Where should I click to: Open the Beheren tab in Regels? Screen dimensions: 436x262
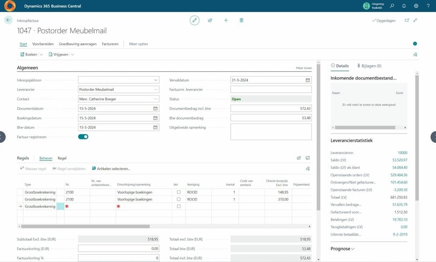(x=46, y=158)
